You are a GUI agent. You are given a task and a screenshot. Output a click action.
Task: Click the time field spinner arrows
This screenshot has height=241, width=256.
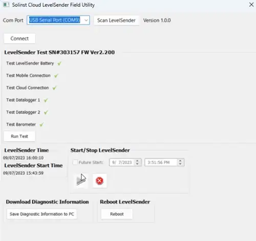tap(180, 162)
